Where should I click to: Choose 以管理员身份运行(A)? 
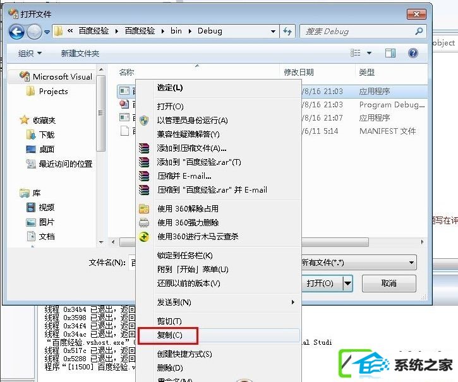[x=192, y=121]
